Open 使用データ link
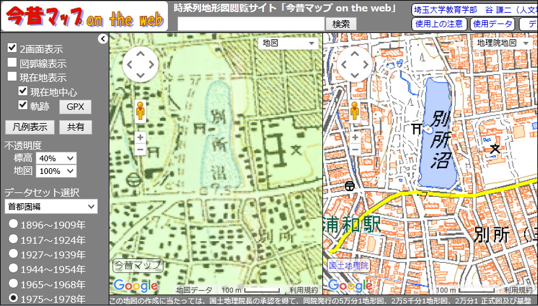Screen dimensions: 538x306 coord(492,24)
